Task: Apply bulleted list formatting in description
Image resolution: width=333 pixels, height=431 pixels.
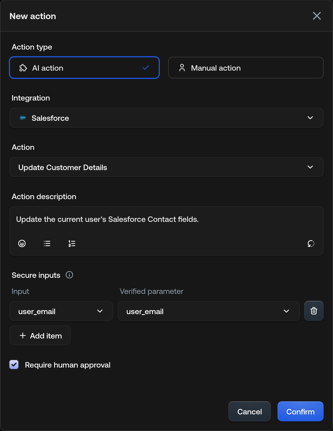Action: click(47, 243)
